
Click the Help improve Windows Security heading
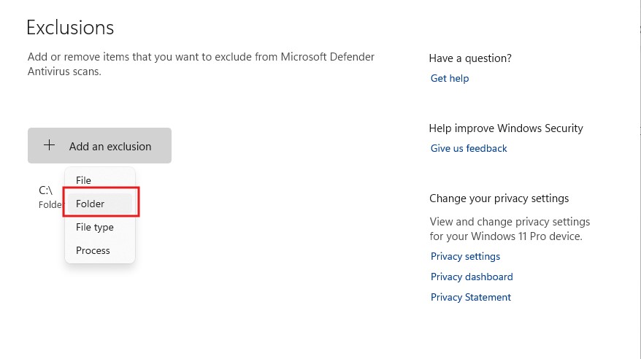pos(506,128)
